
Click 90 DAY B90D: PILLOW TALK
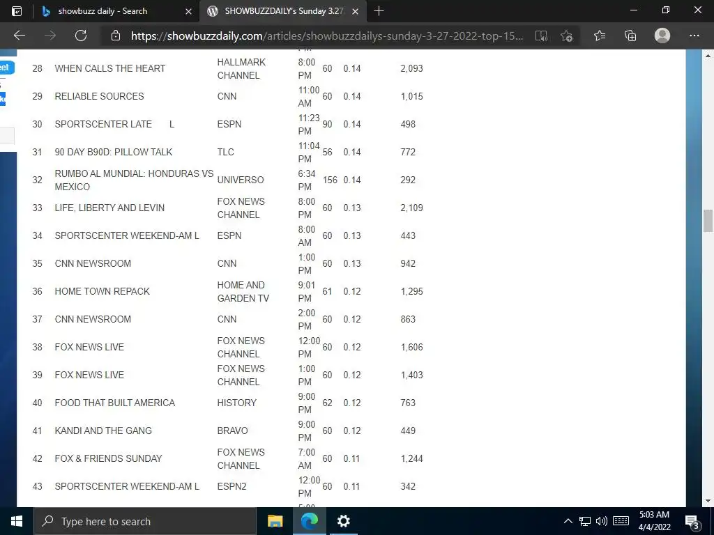114,152
